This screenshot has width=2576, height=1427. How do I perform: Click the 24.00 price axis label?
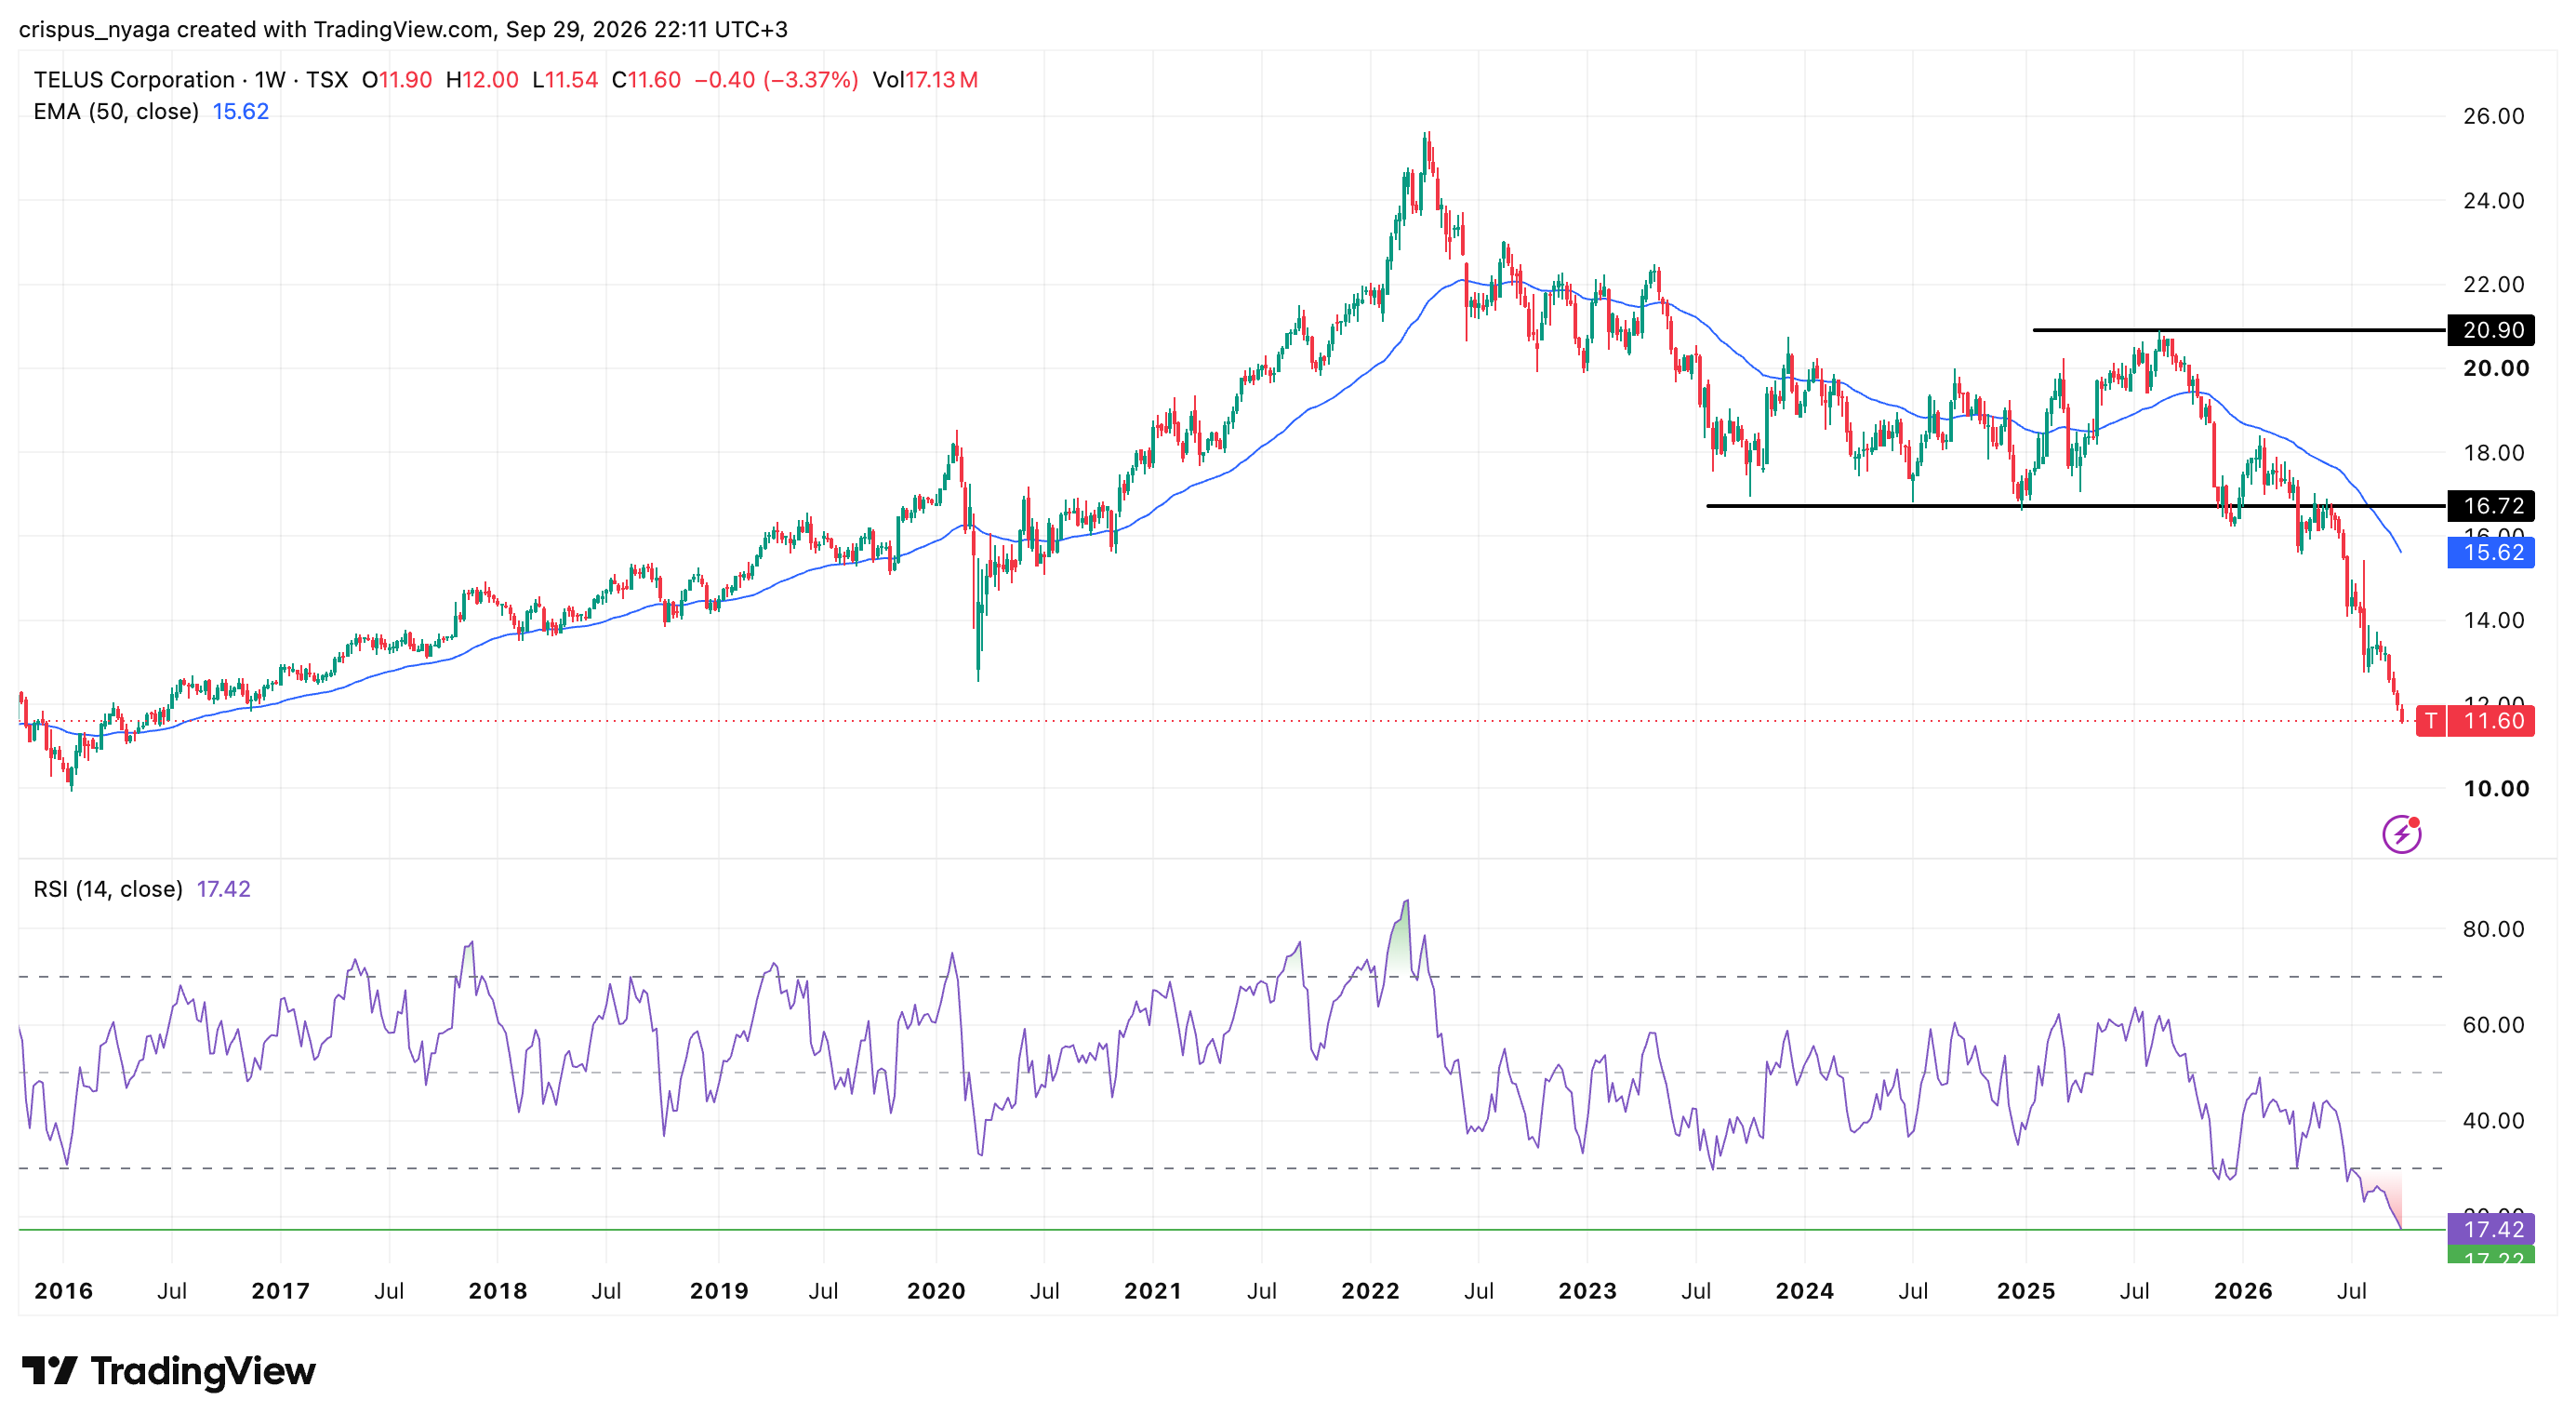coord(2493,201)
